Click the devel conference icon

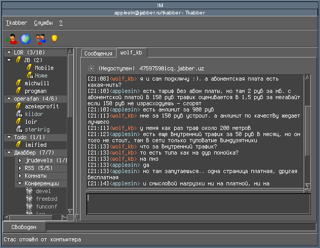(x=29, y=191)
